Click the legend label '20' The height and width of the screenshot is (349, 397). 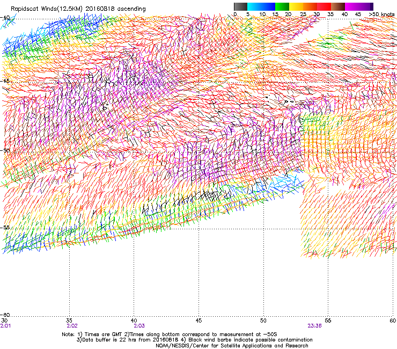pyautogui.click(x=288, y=14)
